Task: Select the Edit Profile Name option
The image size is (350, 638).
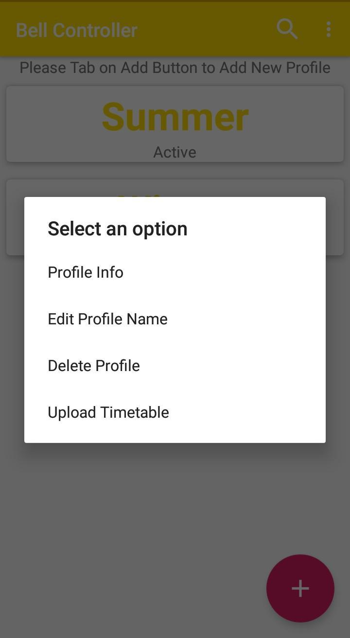Action: (107, 319)
